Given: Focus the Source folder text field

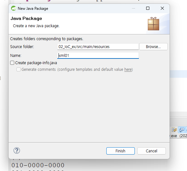Looking at the screenshot, I should coord(98,46).
